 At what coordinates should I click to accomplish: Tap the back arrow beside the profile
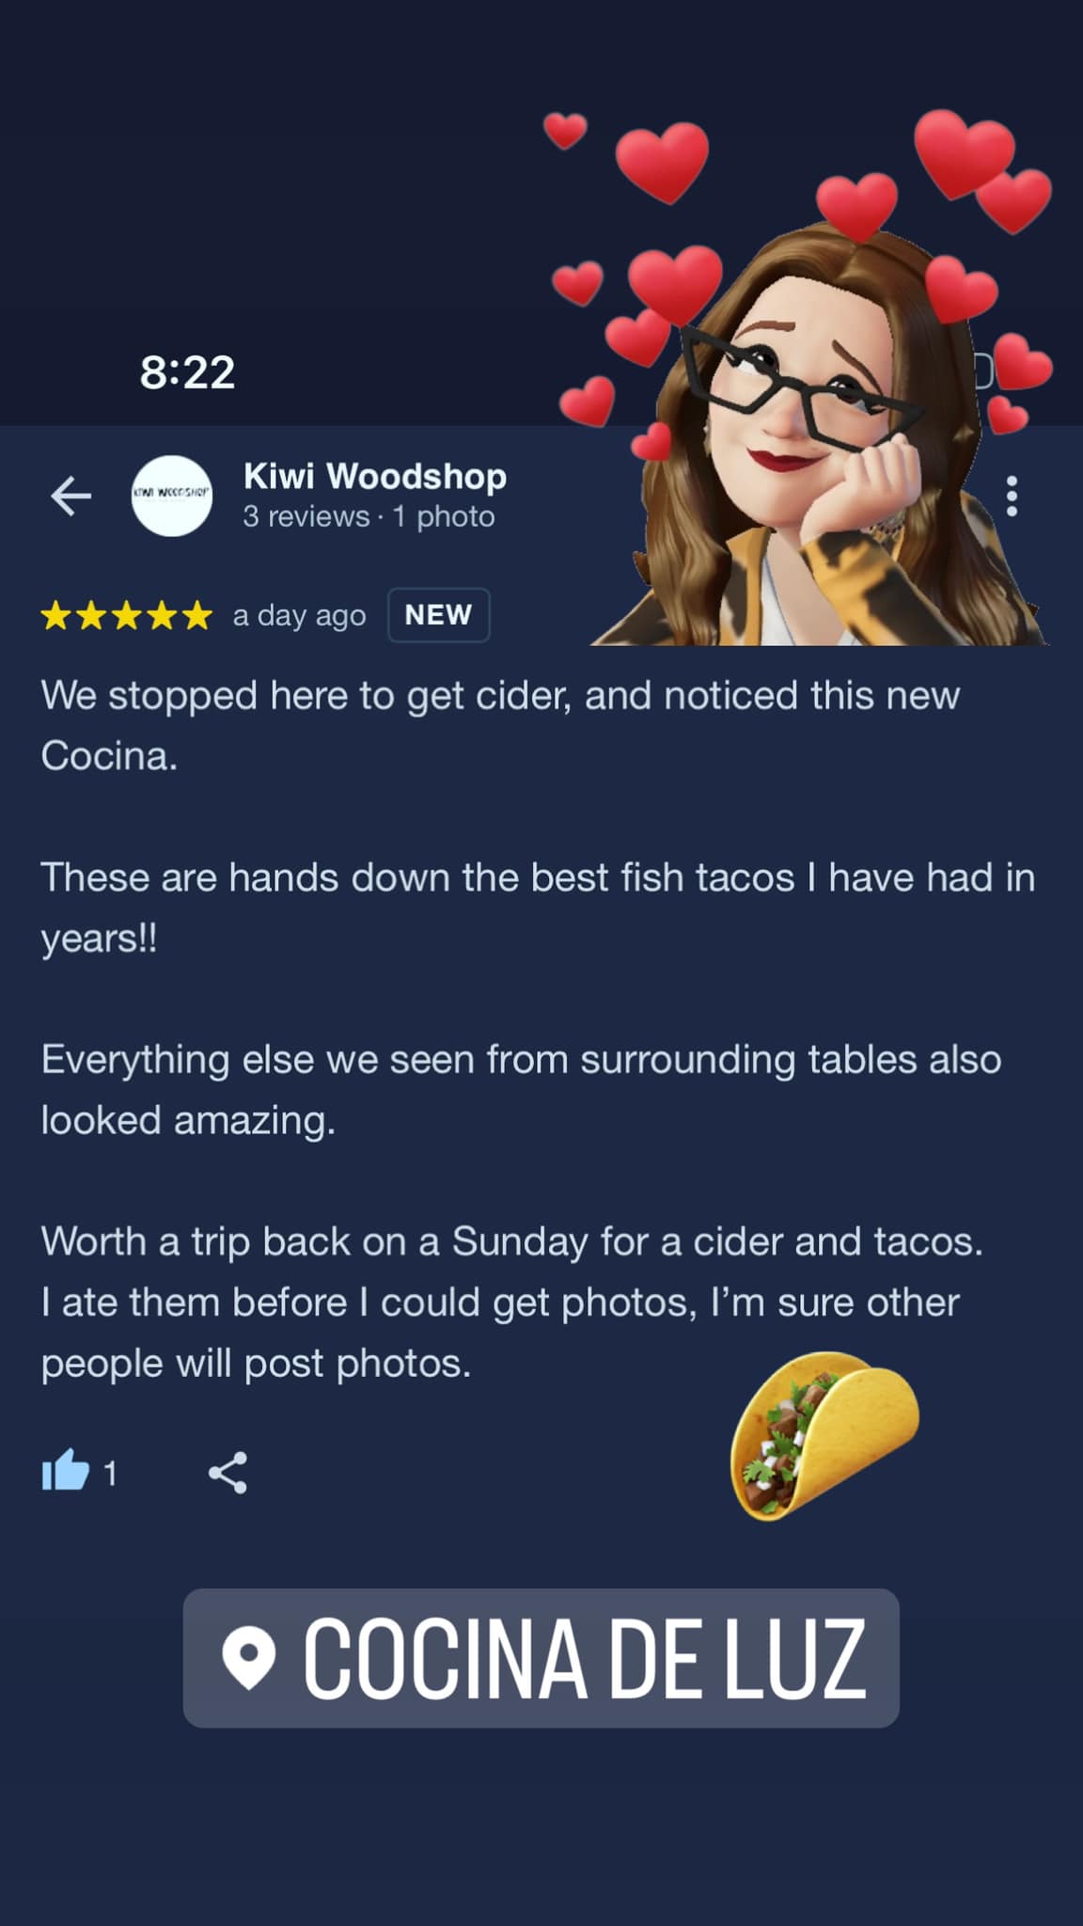[71, 496]
